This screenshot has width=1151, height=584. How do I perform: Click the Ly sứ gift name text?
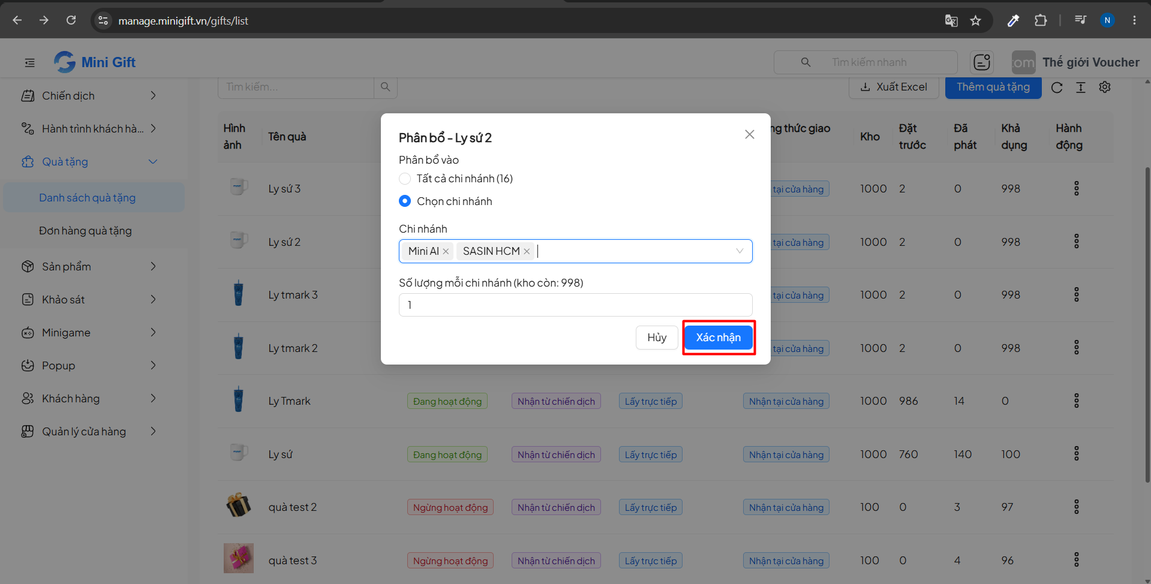click(x=280, y=454)
